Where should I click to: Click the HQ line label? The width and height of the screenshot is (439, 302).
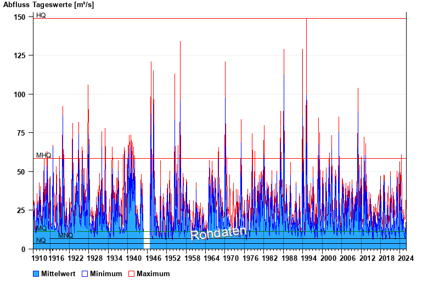click(x=41, y=15)
